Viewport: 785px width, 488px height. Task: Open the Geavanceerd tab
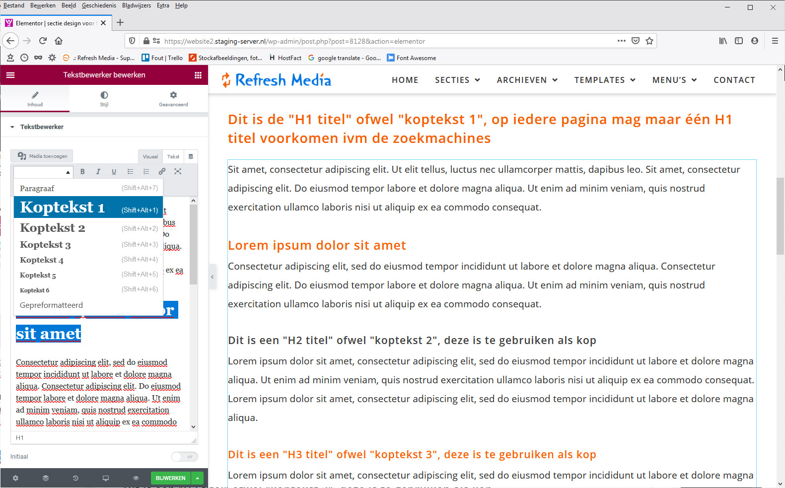tap(173, 98)
